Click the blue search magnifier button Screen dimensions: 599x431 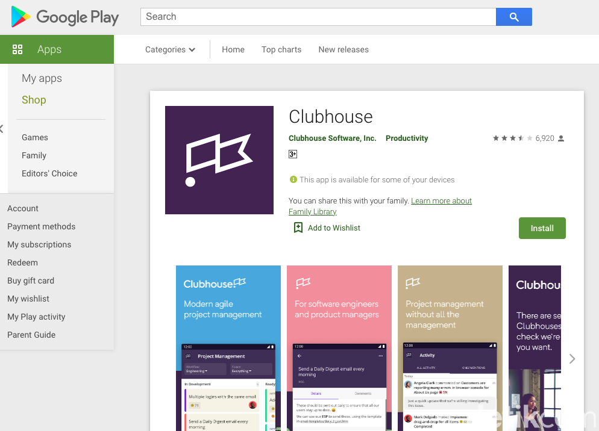click(514, 17)
